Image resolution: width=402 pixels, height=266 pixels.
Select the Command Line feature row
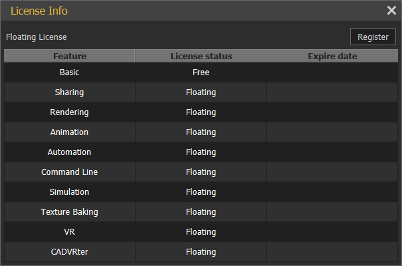[x=70, y=172]
